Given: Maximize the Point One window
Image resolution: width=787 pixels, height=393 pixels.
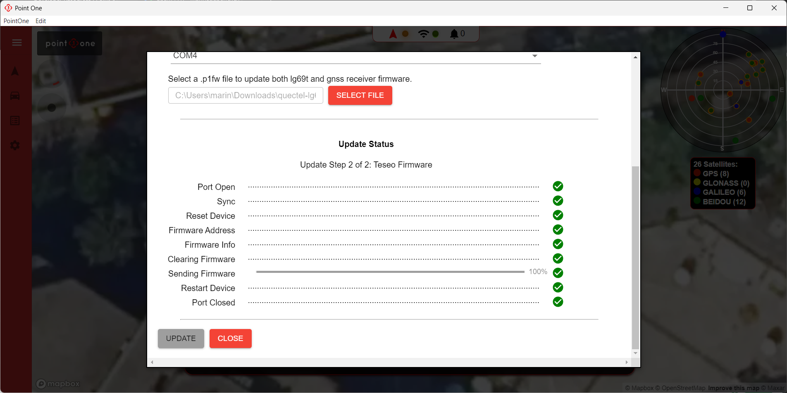Looking at the screenshot, I should pos(750,8).
